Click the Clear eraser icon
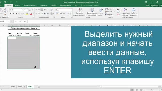This screenshot has height=91, width=162. [118, 15]
